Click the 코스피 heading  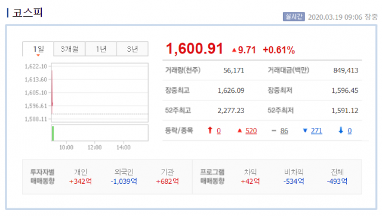tap(27, 12)
